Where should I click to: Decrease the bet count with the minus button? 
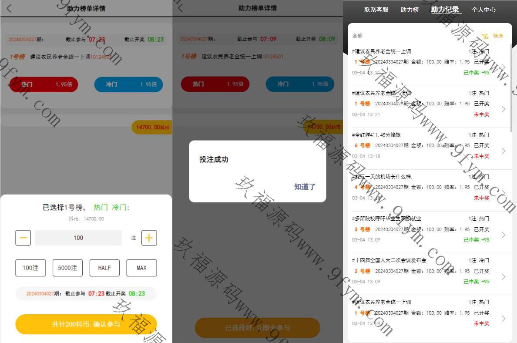(23, 238)
